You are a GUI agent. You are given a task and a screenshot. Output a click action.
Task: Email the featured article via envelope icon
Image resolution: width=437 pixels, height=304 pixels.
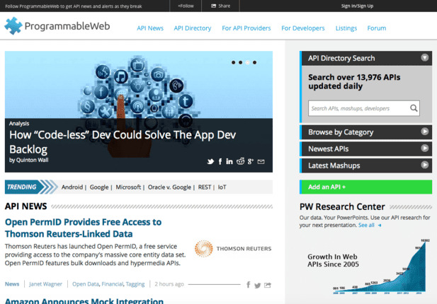pyautogui.click(x=261, y=161)
